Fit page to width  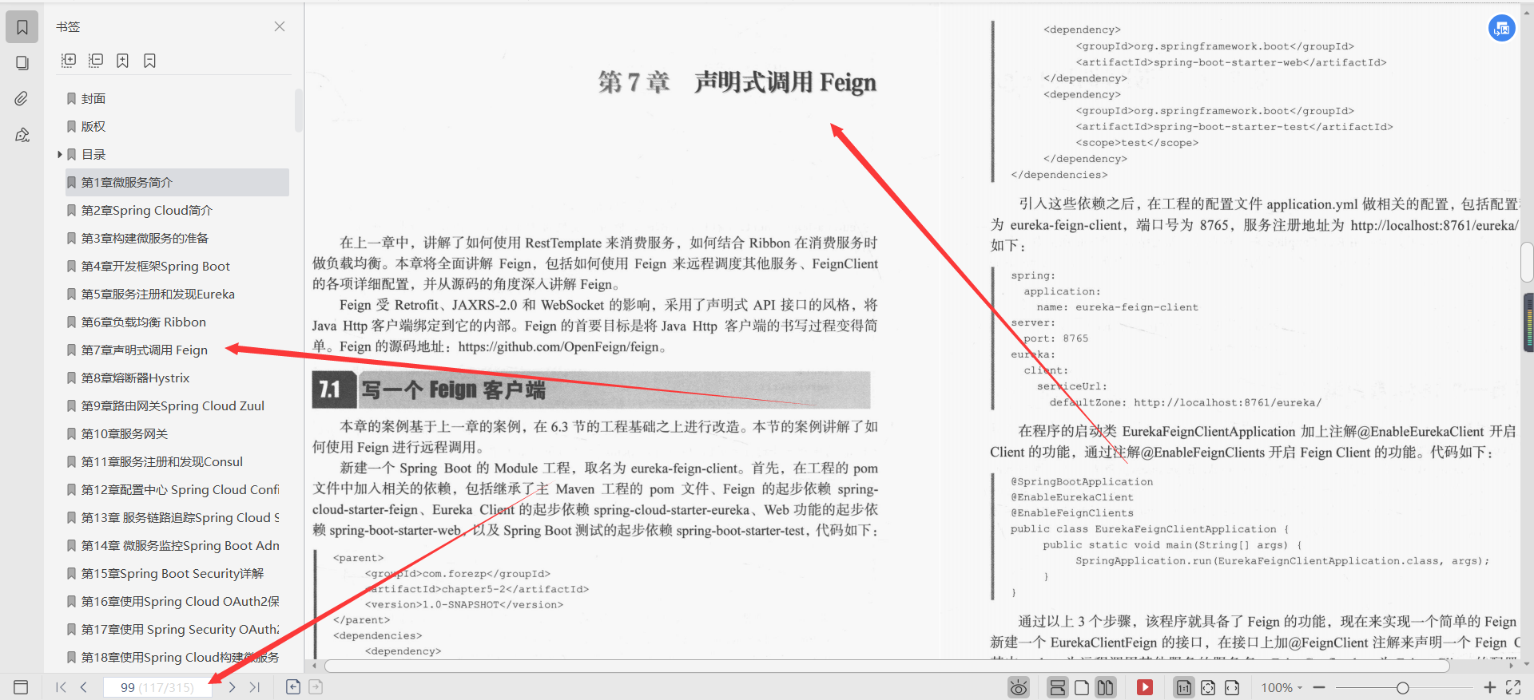point(1232,687)
